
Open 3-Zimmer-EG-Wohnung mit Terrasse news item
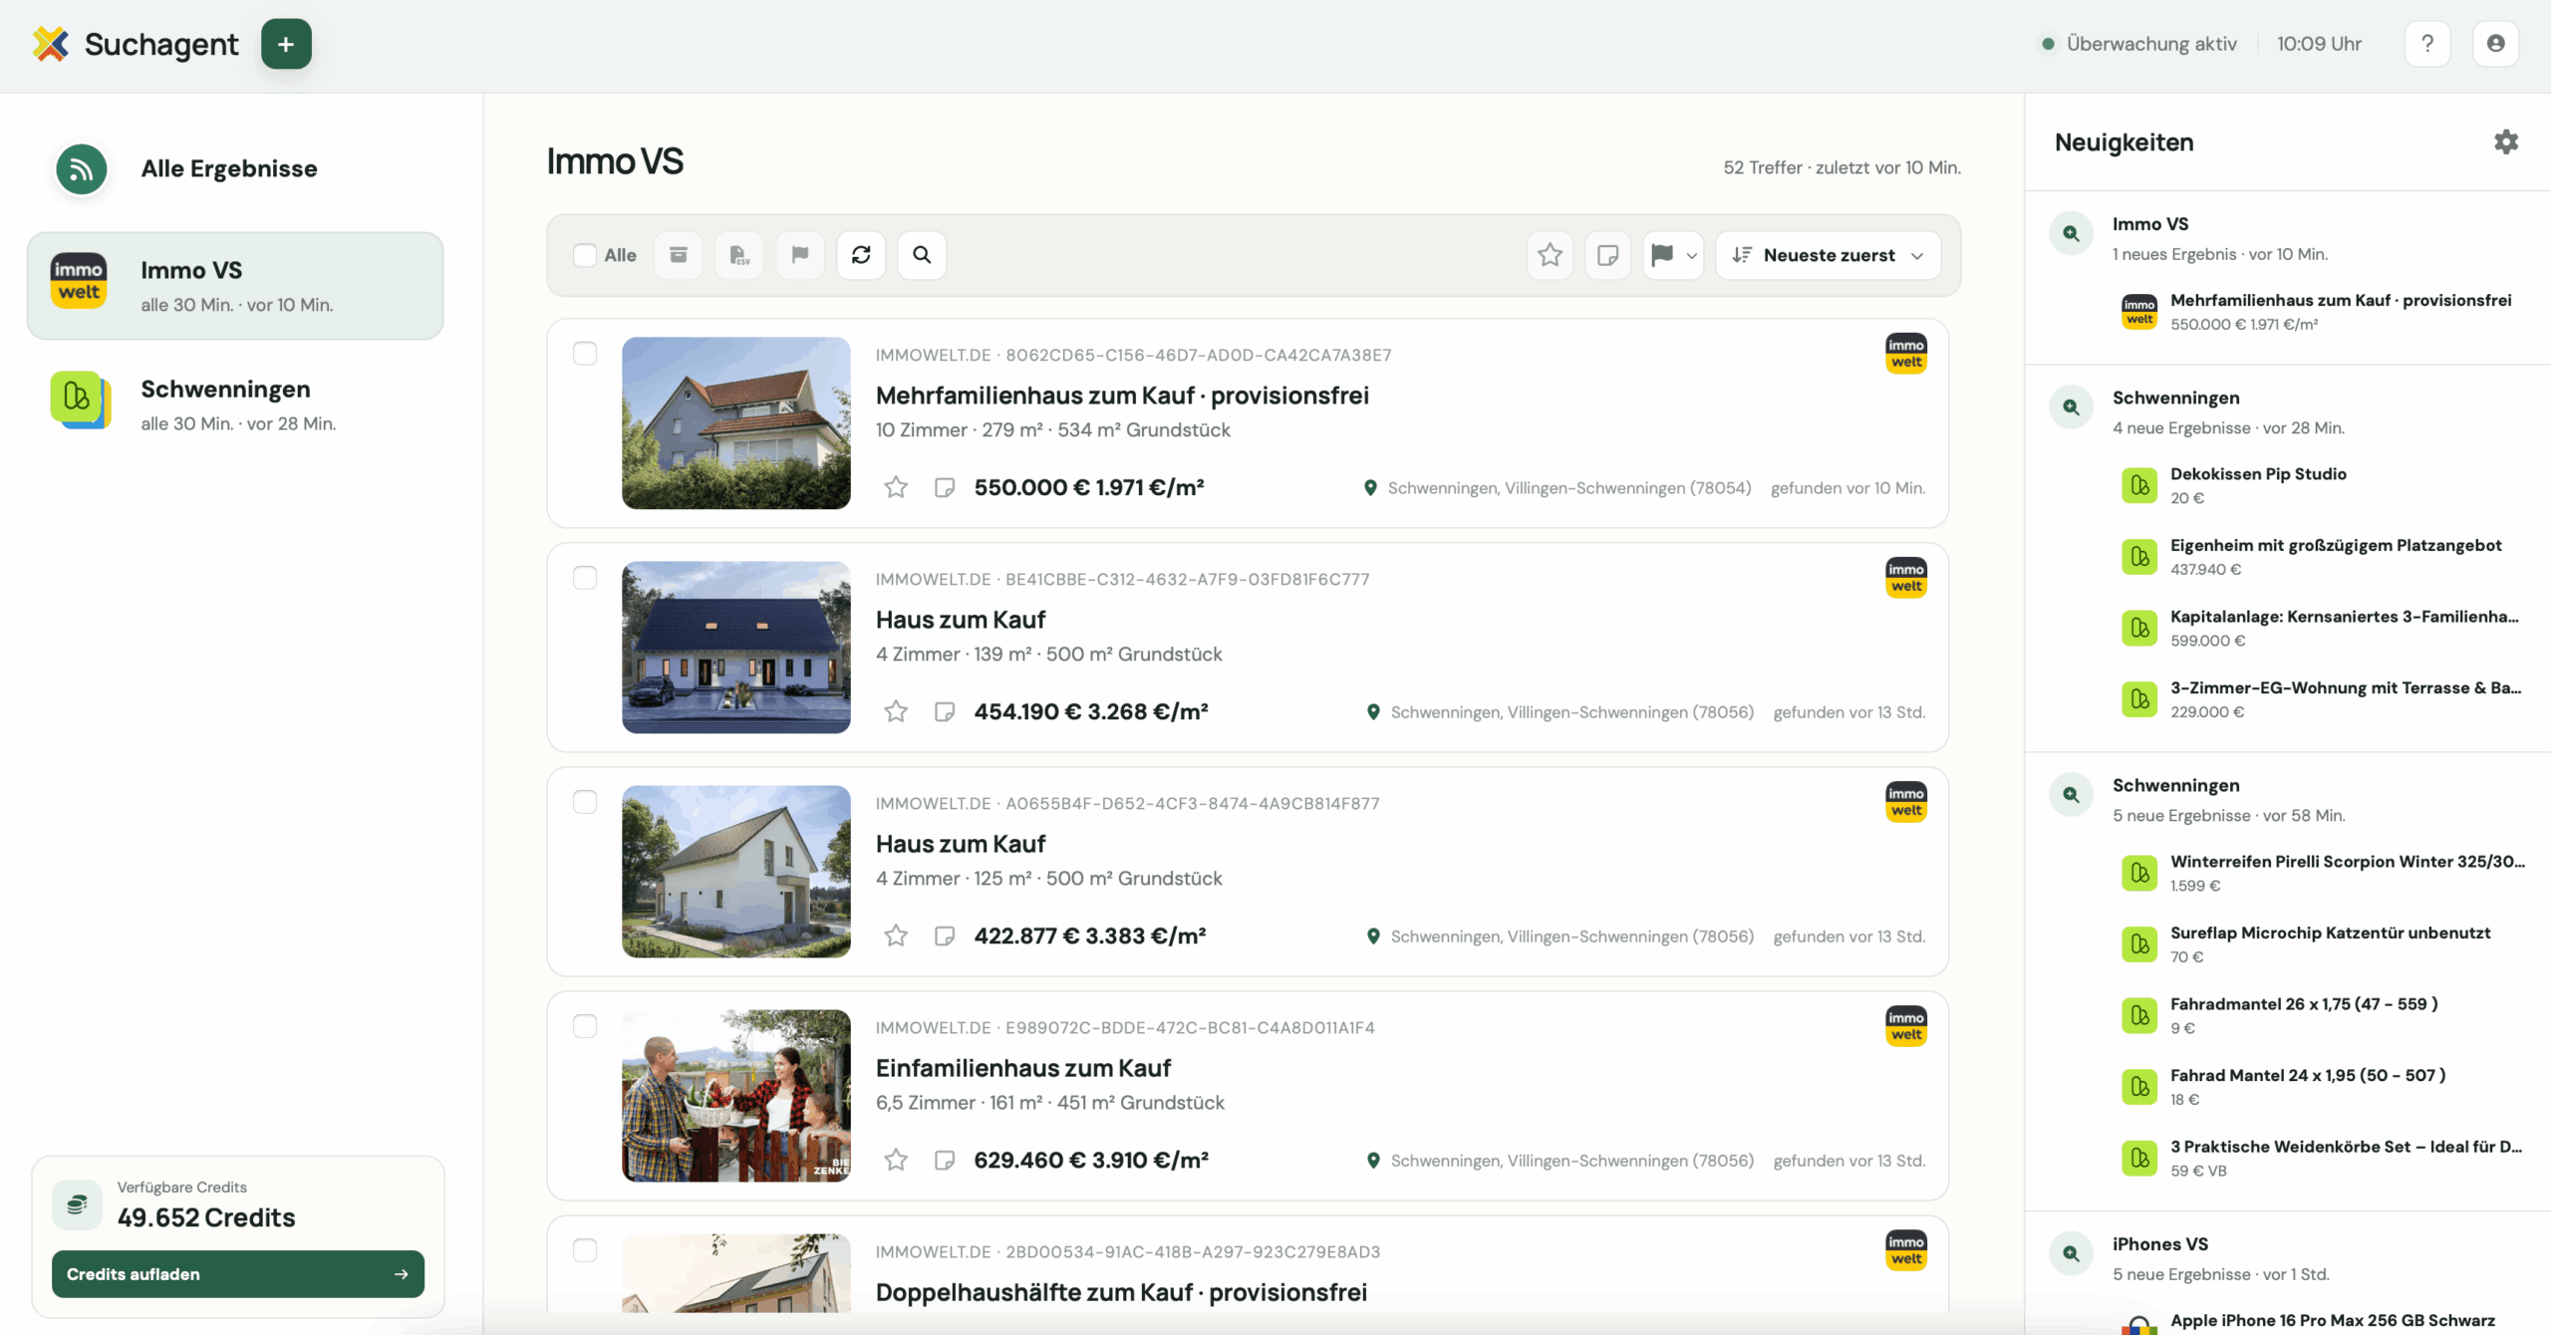(x=2322, y=699)
